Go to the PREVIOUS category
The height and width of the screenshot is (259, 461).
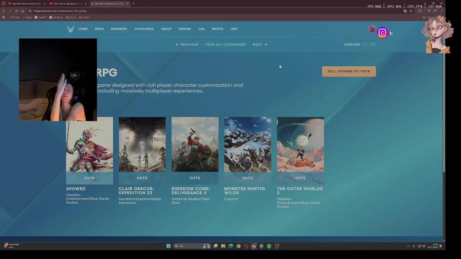point(187,45)
